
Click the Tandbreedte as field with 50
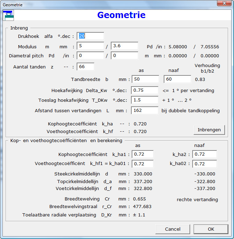[x=146, y=79]
